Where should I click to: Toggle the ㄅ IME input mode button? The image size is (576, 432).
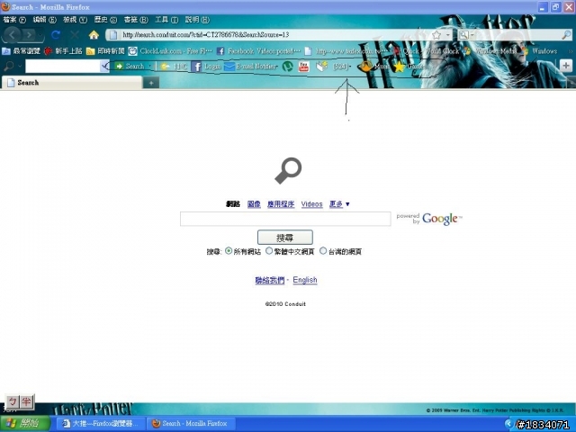pyautogui.click(x=13, y=401)
